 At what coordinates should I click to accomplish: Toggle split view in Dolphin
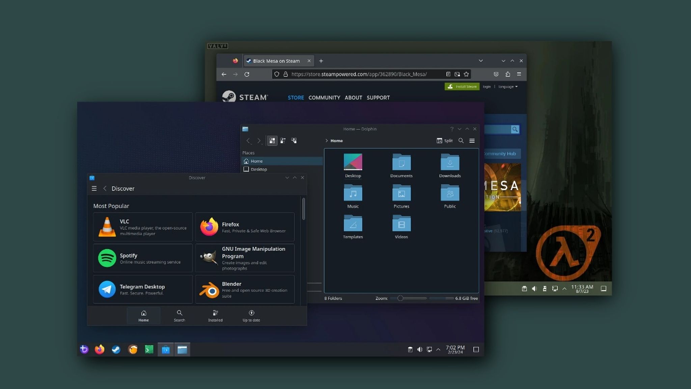(x=445, y=140)
